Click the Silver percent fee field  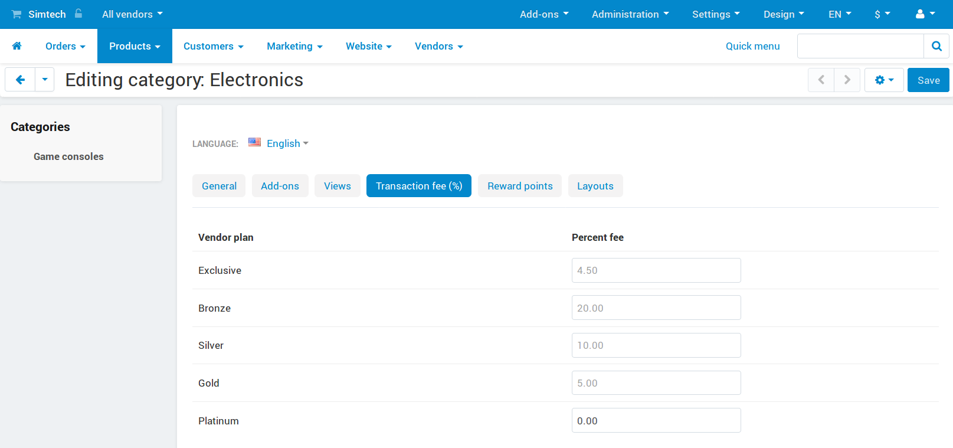[656, 345]
